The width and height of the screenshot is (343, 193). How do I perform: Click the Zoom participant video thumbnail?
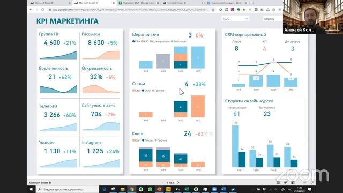point(313,17)
